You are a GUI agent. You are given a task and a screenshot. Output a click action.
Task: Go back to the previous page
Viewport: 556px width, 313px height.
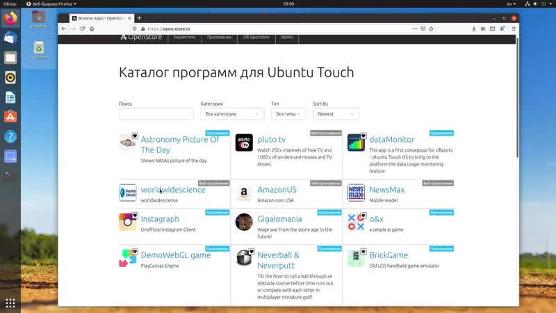click(x=64, y=29)
